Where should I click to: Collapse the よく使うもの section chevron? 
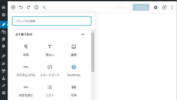coord(83,34)
